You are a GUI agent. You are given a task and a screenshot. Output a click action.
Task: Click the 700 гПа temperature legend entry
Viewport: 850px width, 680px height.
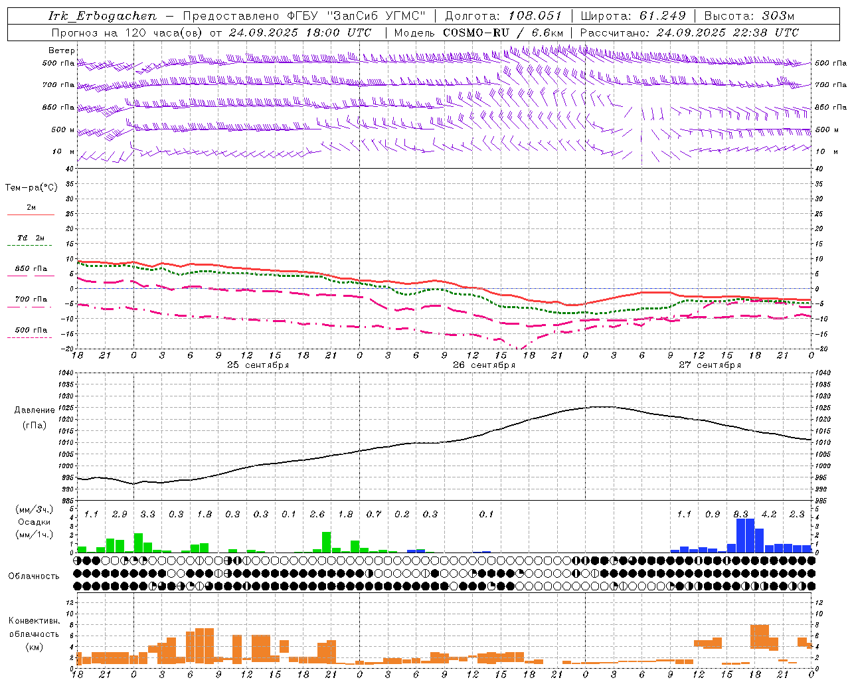(x=31, y=299)
